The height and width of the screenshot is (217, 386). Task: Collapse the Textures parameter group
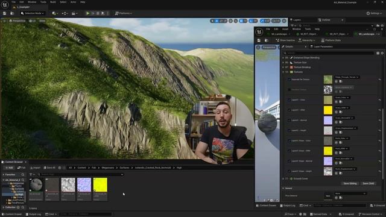point(283,72)
